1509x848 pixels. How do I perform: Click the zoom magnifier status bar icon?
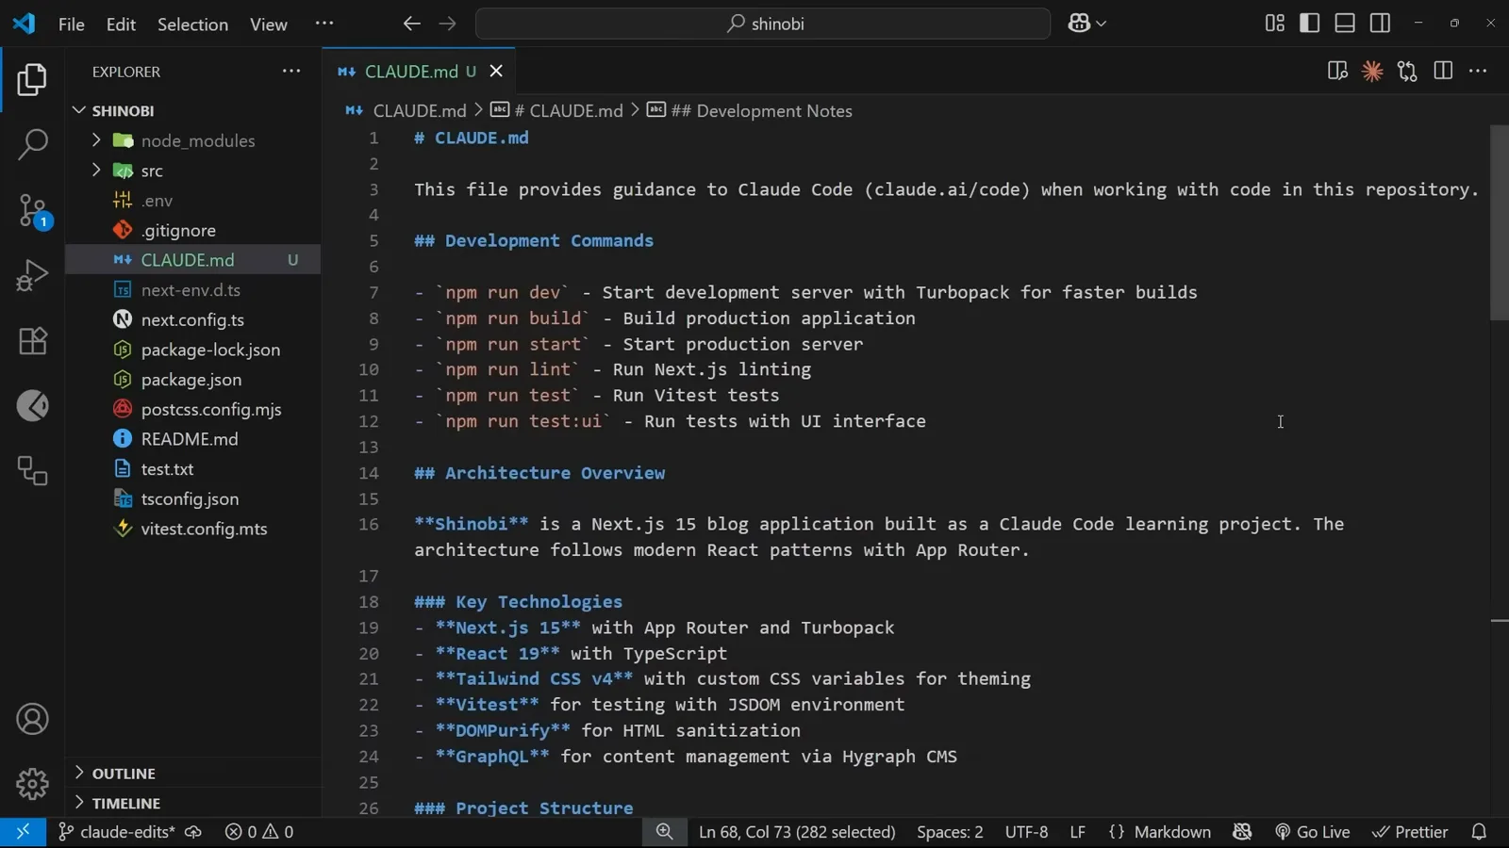[665, 832]
